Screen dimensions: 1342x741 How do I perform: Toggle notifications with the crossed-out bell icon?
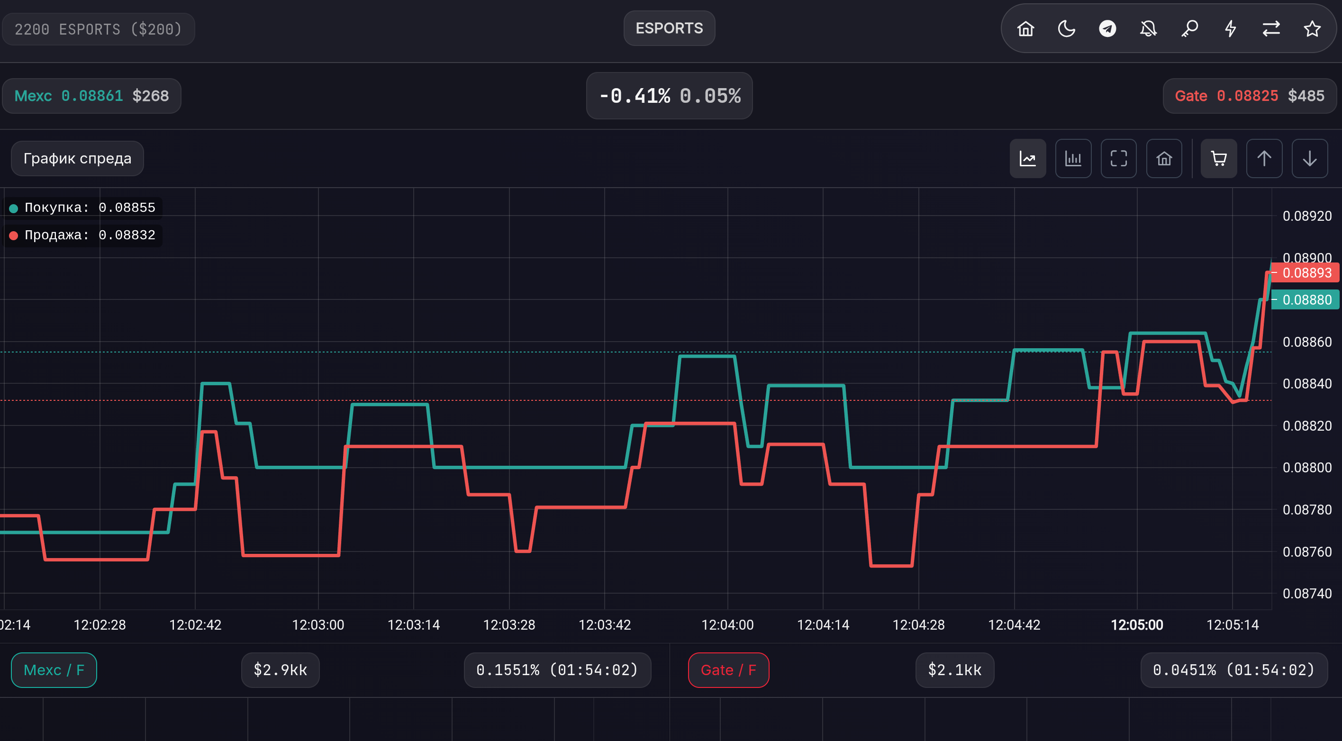coord(1148,28)
